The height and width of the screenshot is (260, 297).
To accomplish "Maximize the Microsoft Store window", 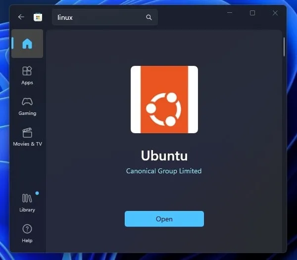I will (252, 13).
